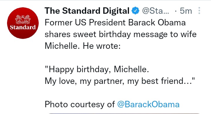Open the tweet via 5m timestamp

(x=186, y=11)
